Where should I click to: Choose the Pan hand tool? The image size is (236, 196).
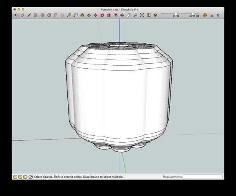click(x=129, y=15)
